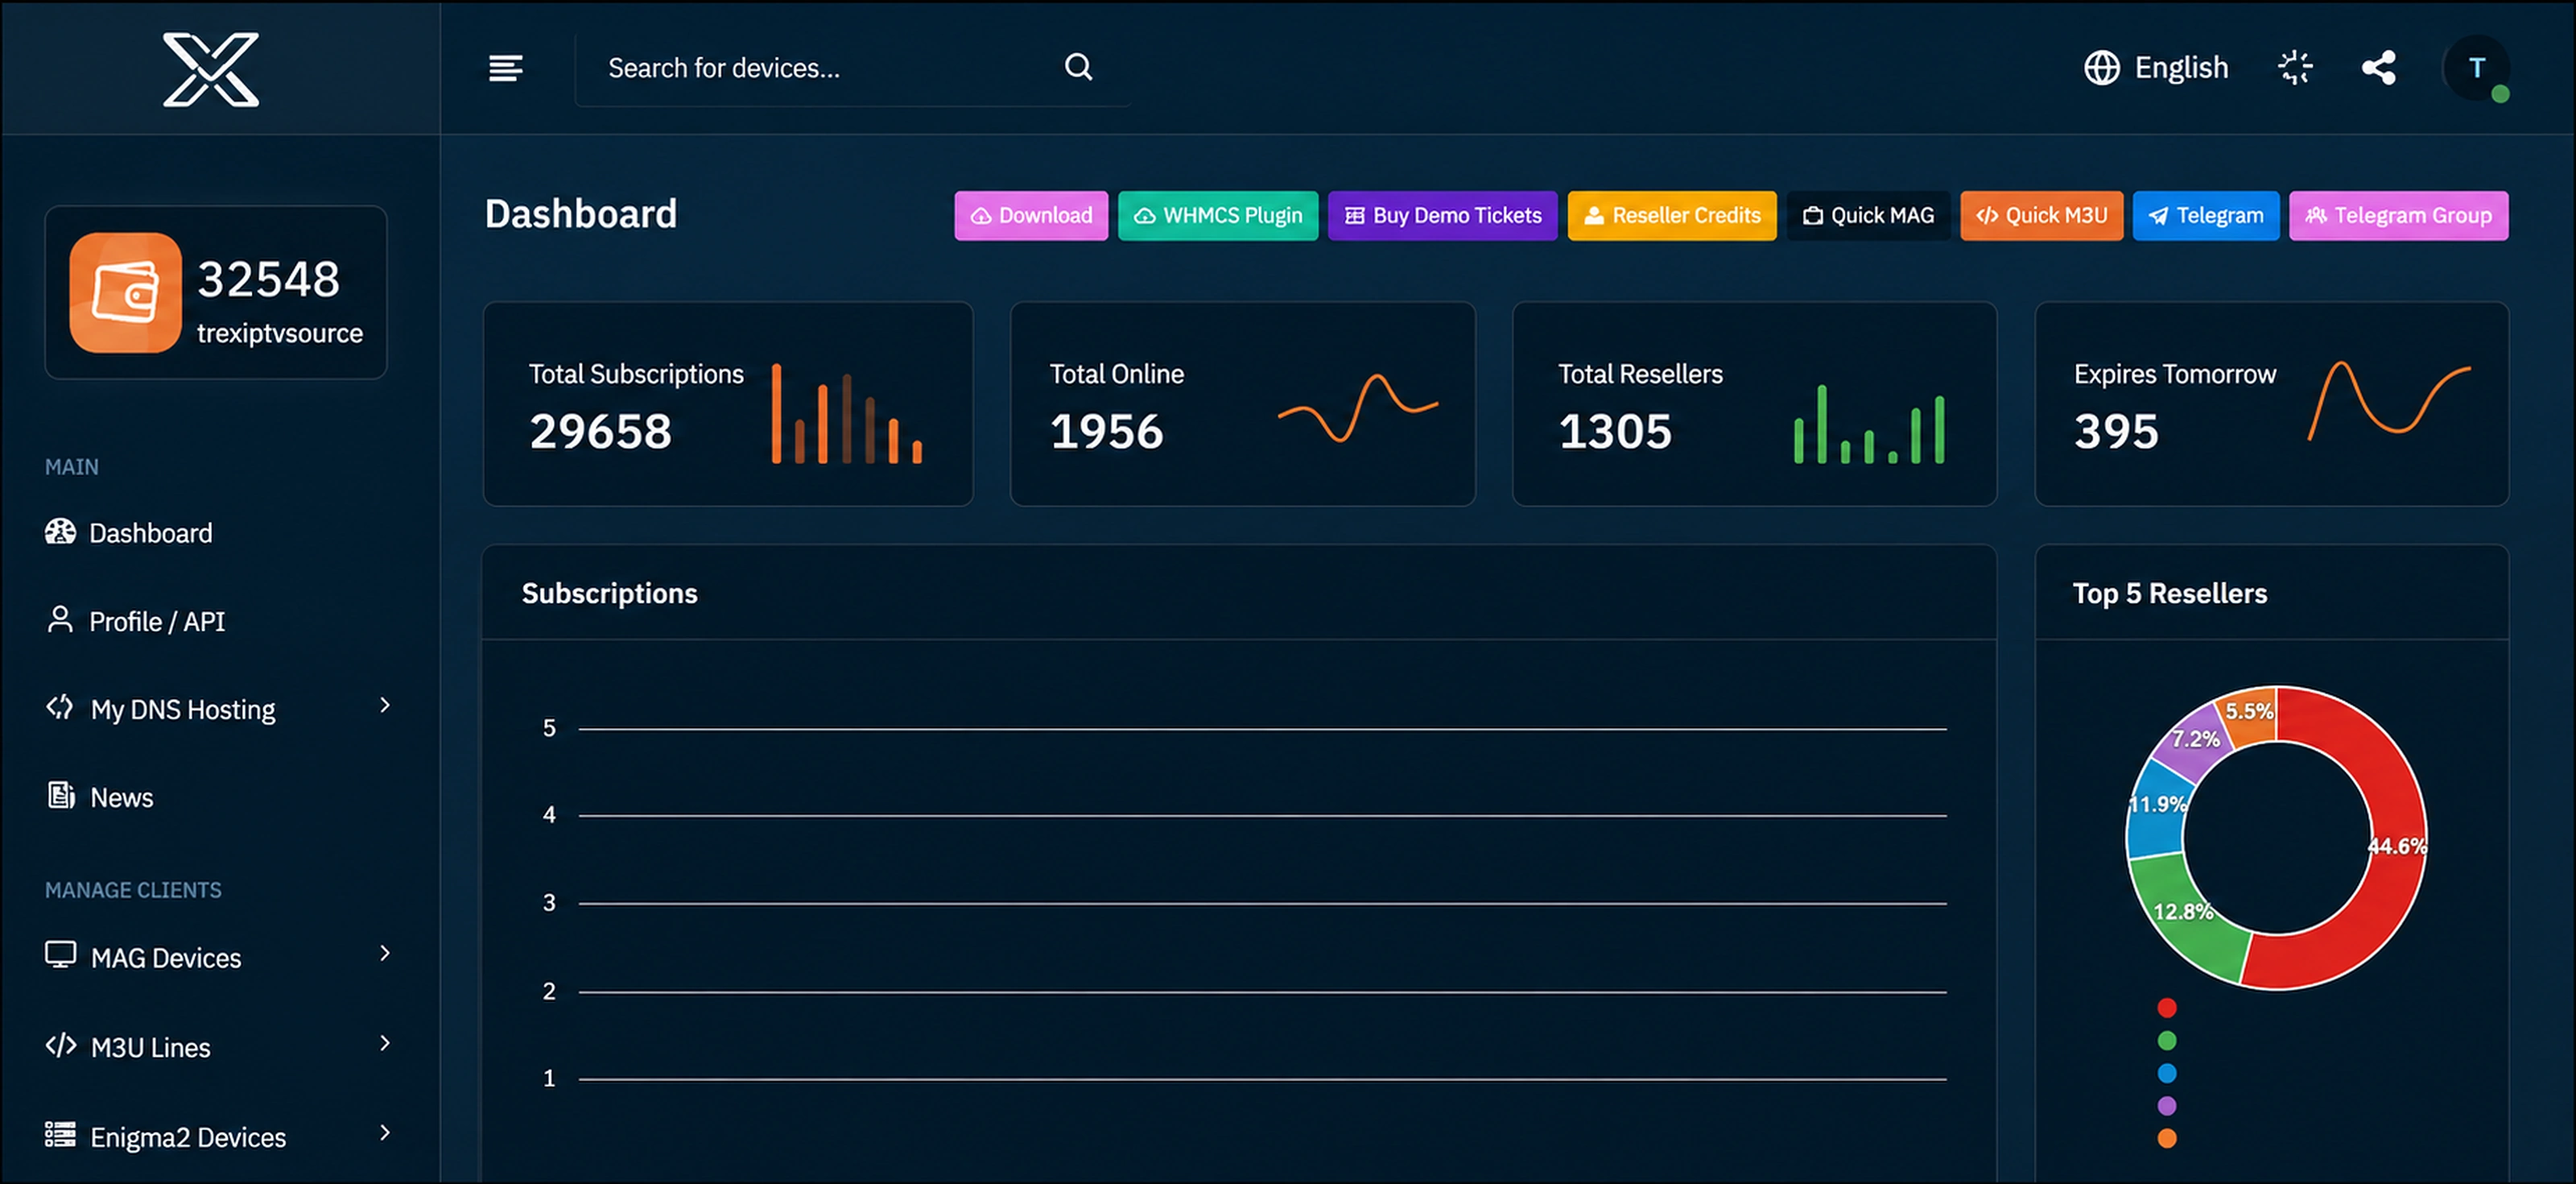This screenshot has width=2576, height=1184.
Task: Click the Total Online 1956 card
Action: (x=1242, y=404)
